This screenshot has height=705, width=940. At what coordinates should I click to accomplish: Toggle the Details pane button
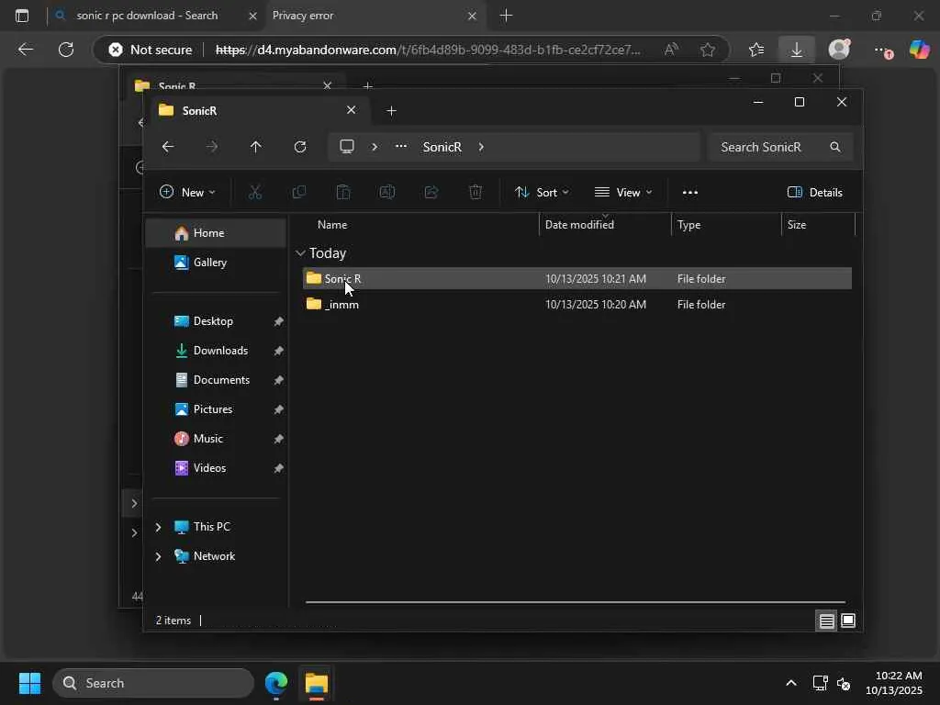(x=815, y=192)
